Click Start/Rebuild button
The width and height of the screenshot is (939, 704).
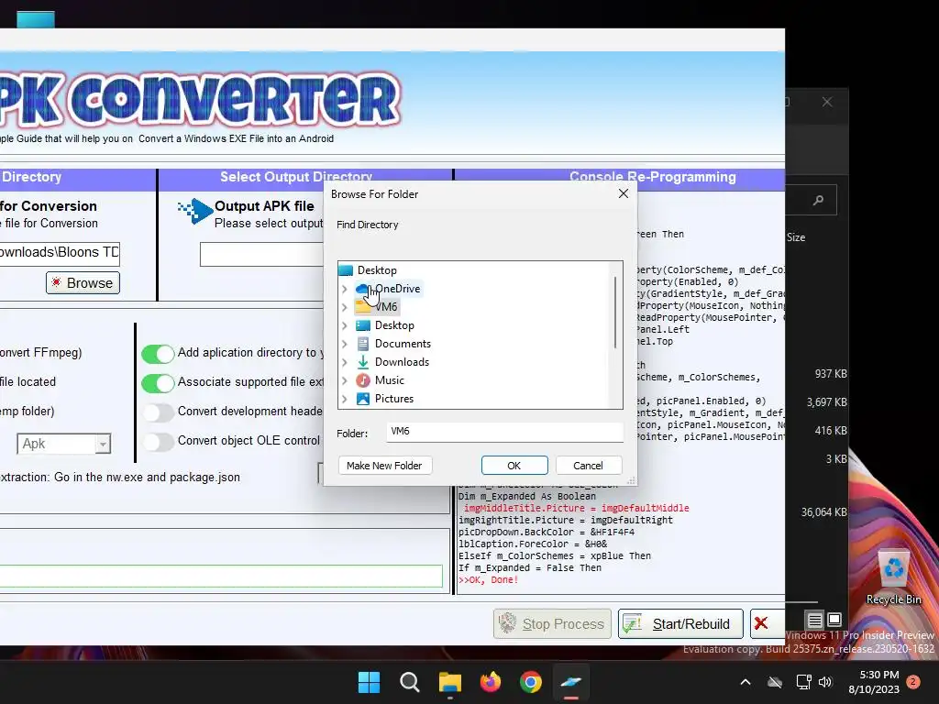(680, 623)
